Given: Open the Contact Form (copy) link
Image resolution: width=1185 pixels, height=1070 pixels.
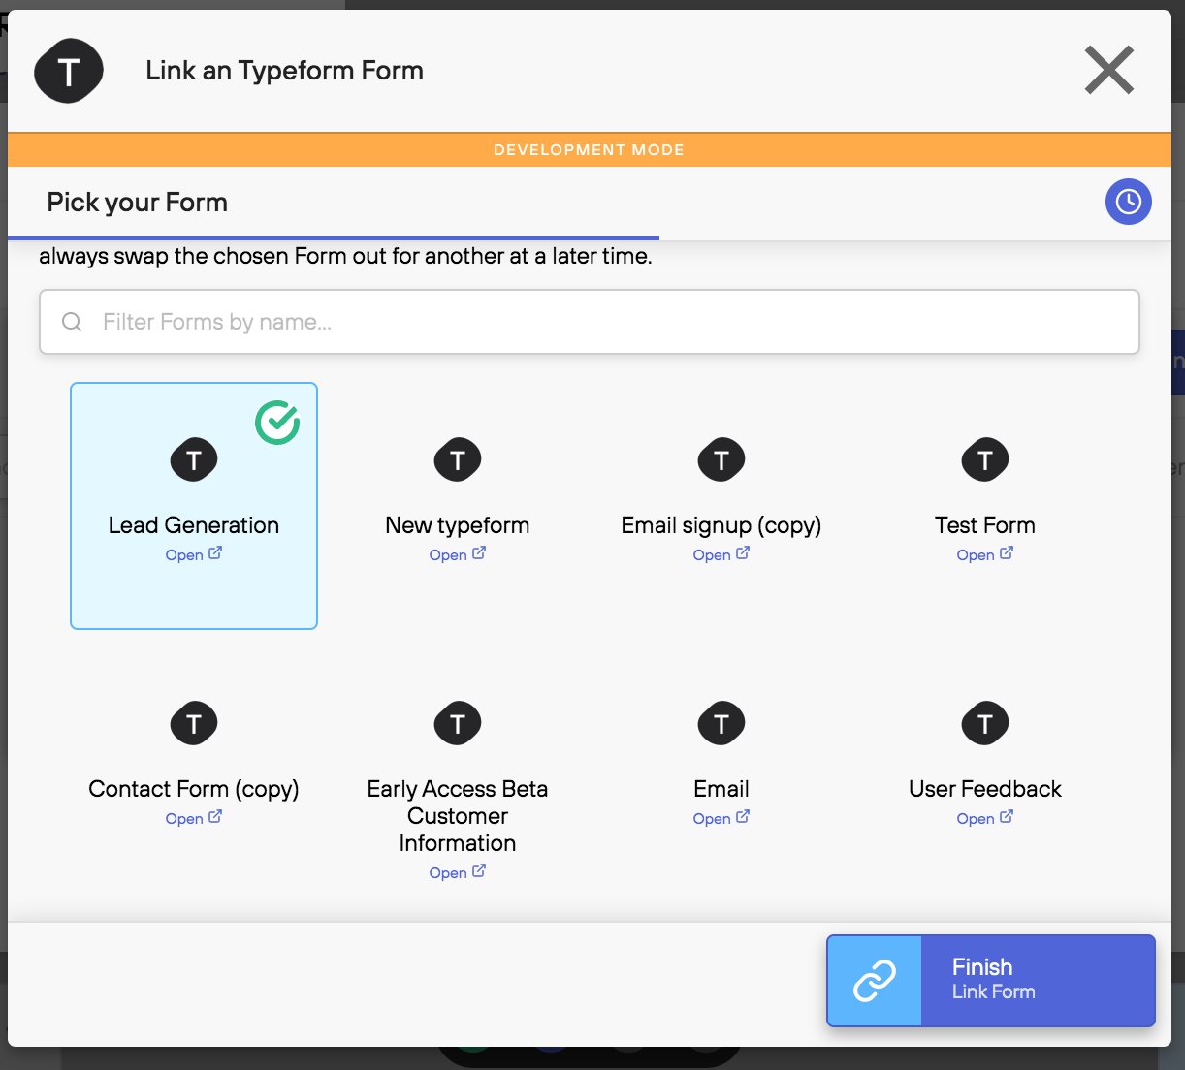Looking at the screenshot, I should pyautogui.click(x=194, y=818).
